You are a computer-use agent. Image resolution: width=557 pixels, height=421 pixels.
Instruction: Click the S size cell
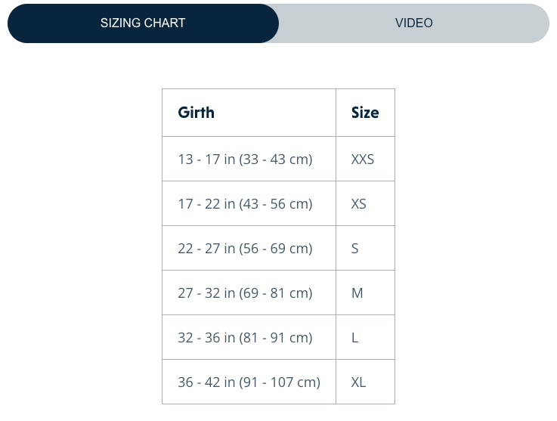click(365, 248)
